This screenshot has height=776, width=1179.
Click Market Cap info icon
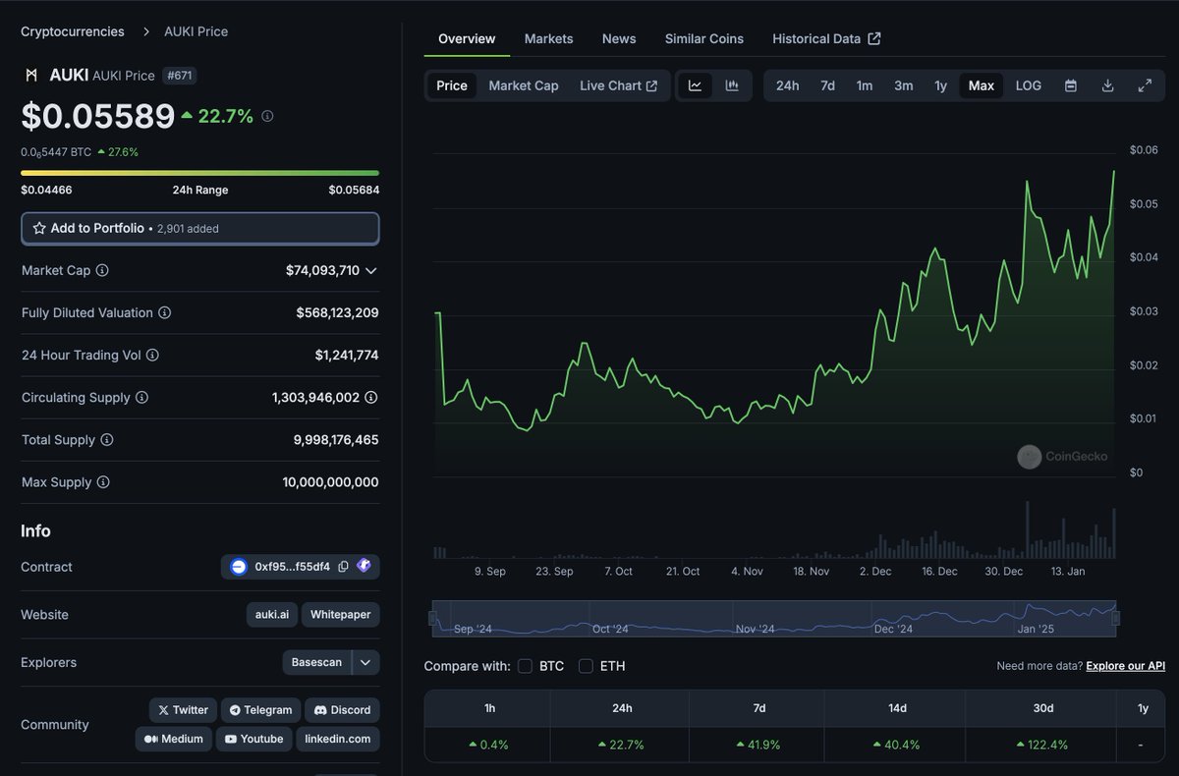pyautogui.click(x=102, y=270)
